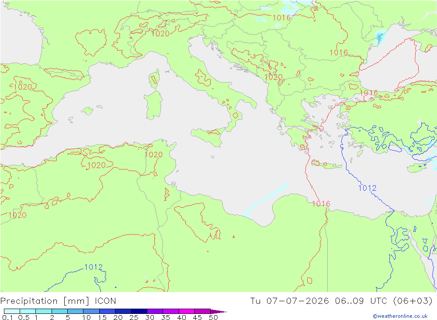
Task: Click red '1020' label over northern Italy Alps
Action: pos(160,34)
